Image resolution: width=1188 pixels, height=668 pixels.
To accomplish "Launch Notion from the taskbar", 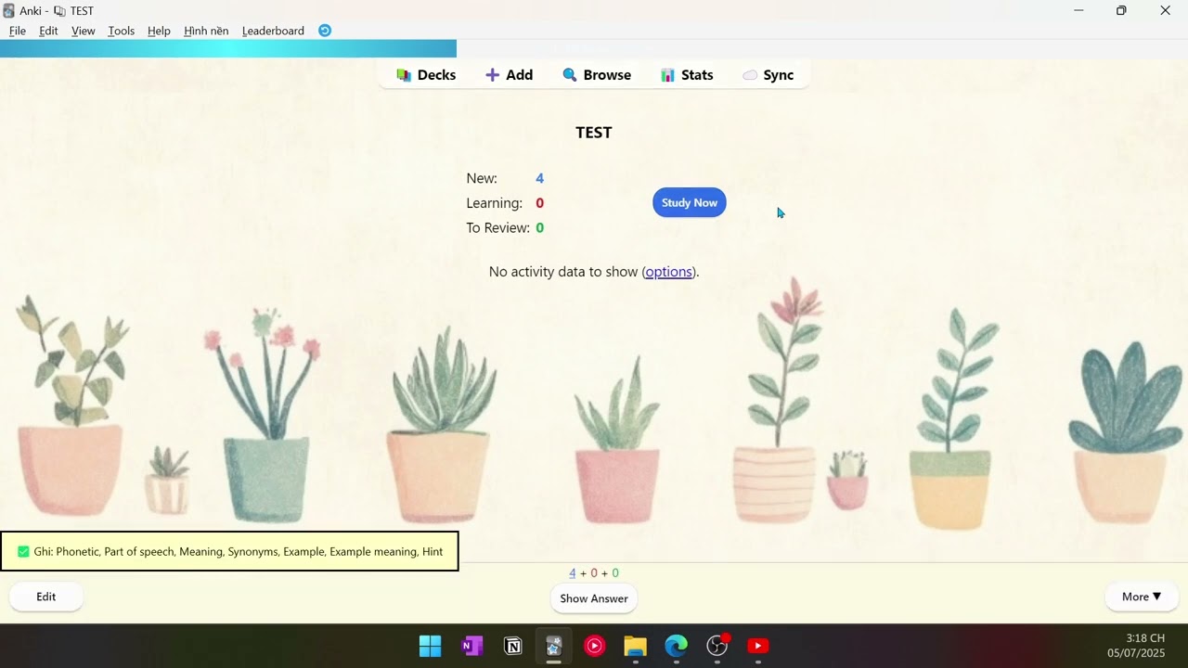I will coord(513,646).
